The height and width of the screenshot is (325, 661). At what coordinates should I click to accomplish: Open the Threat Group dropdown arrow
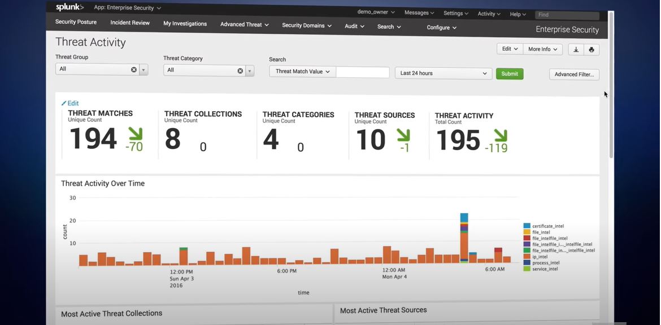(x=143, y=70)
